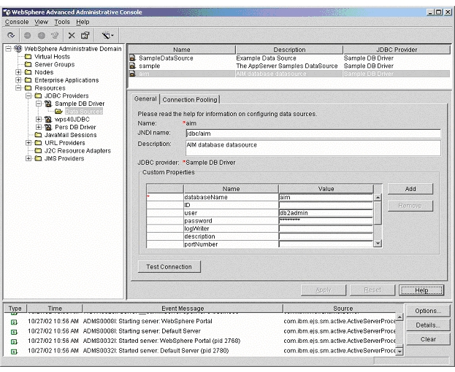Click the JavaMail Sessions folder icon
Viewport: 455px width, 372px height.
tap(38, 135)
